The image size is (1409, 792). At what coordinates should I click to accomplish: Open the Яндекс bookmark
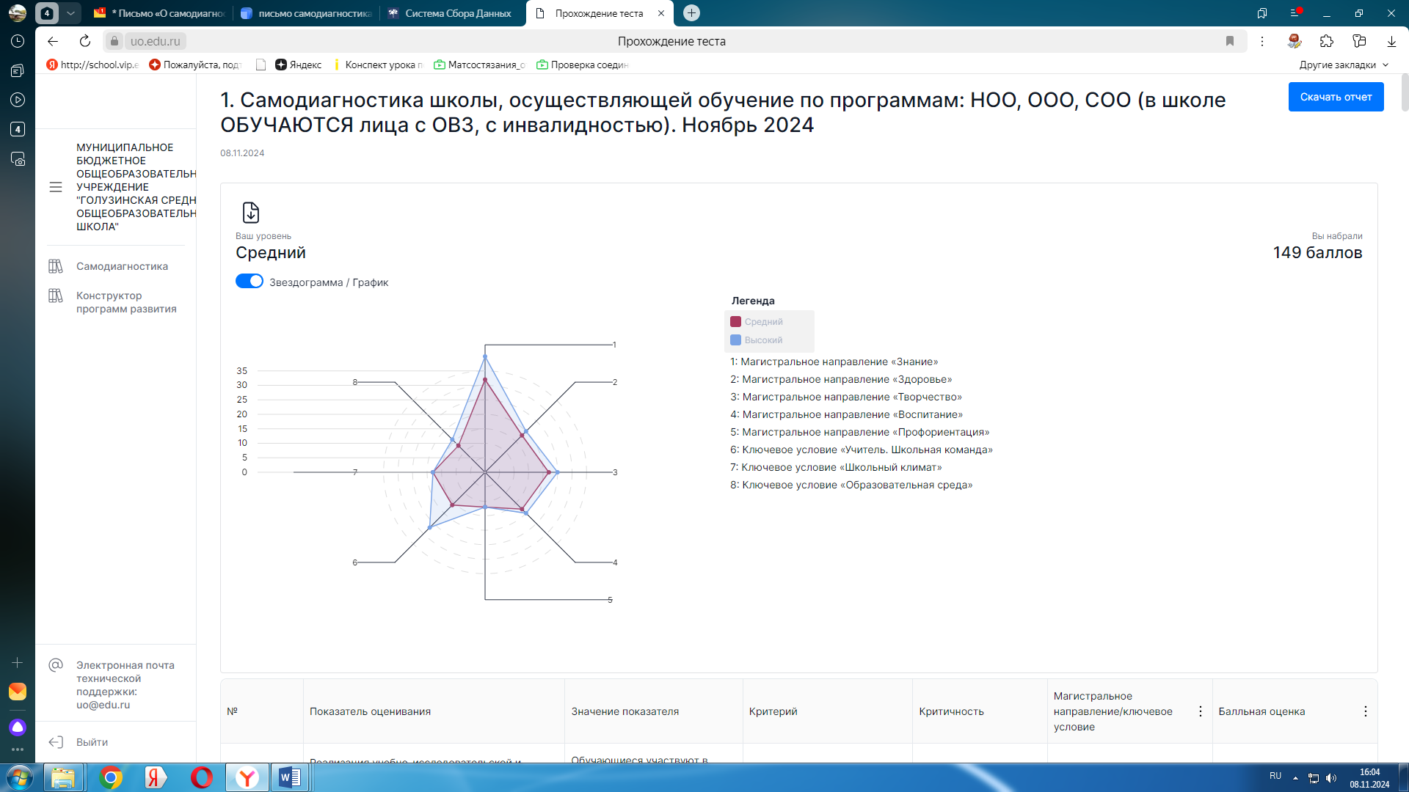(x=299, y=65)
